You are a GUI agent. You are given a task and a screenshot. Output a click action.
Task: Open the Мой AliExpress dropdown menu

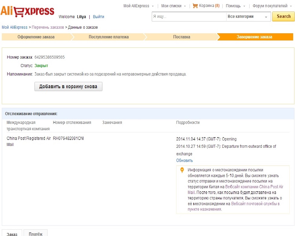138,6
